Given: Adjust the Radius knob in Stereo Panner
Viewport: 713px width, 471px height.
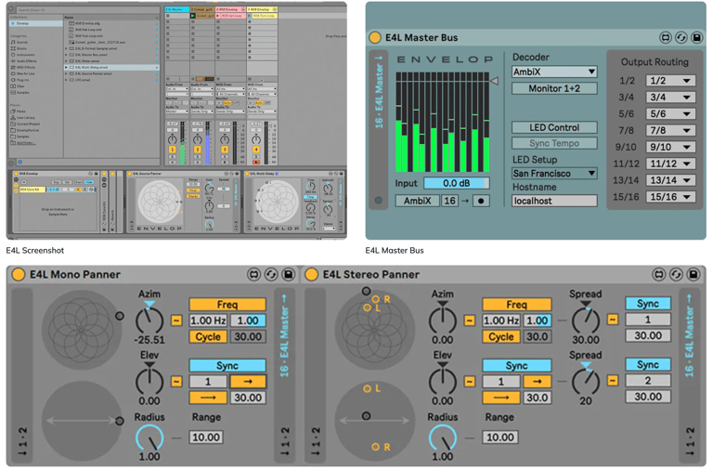Looking at the screenshot, I should [443, 438].
